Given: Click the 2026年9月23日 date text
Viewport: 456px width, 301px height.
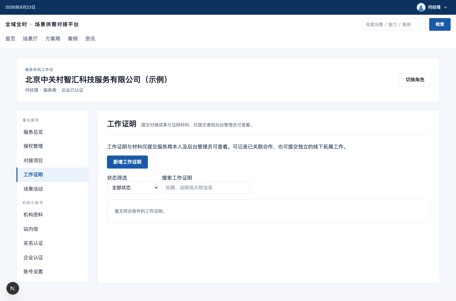Looking at the screenshot, I should 20,7.
